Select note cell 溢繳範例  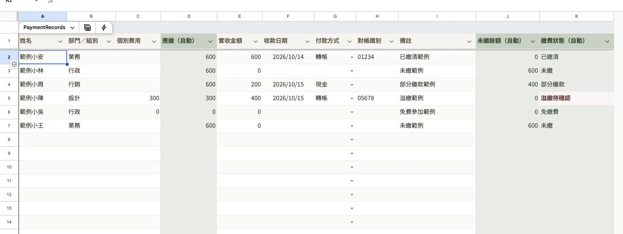437,98
